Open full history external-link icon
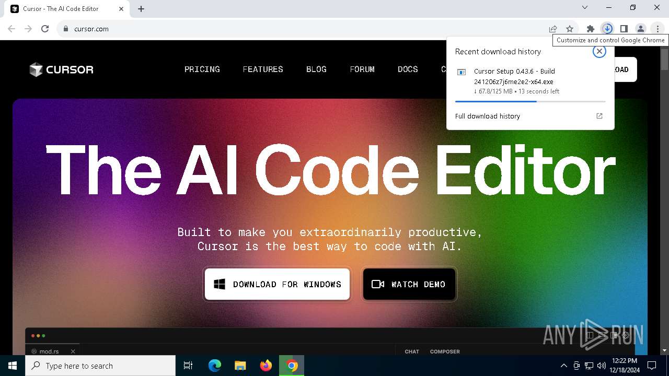 (x=599, y=116)
